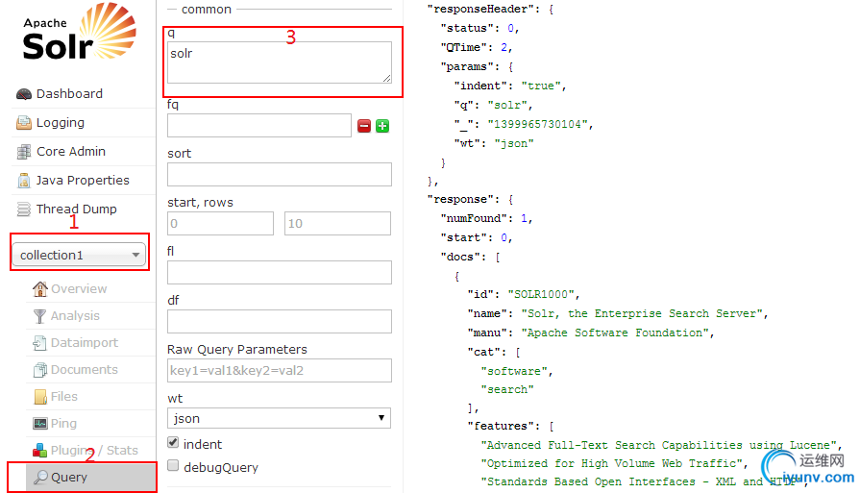The height and width of the screenshot is (493, 860).
Task: Go to Core Admin
Action: [x=71, y=151]
